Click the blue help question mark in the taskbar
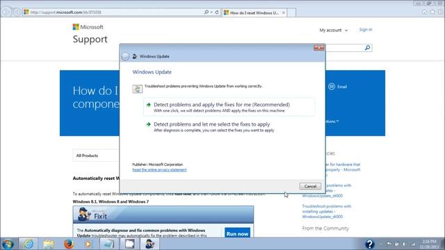Viewport: 445px width, 250px height. coord(369,244)
